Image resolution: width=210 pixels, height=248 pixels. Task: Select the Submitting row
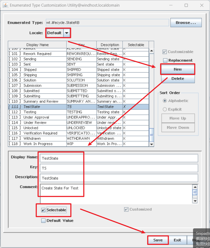tap(78, 96)
